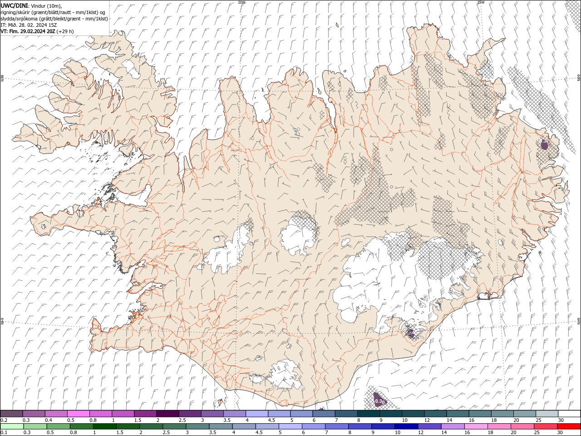Click the purple precipitation patch in the Eastfjords
This screenshot has width=581, height=436.
(544, 144)
